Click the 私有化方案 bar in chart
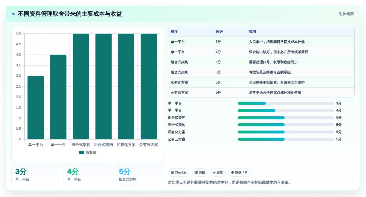The height and width of the screenshot is (197, 366). [x=126, y=86]
